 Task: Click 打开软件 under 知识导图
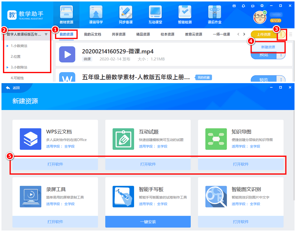click(x=240, y=164)
